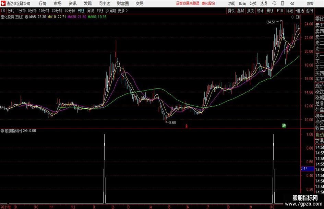Viewport: 324px width, 209px height.
Task: Click the 标记 mark toolbar button
Action: click(x=289, y=11)
